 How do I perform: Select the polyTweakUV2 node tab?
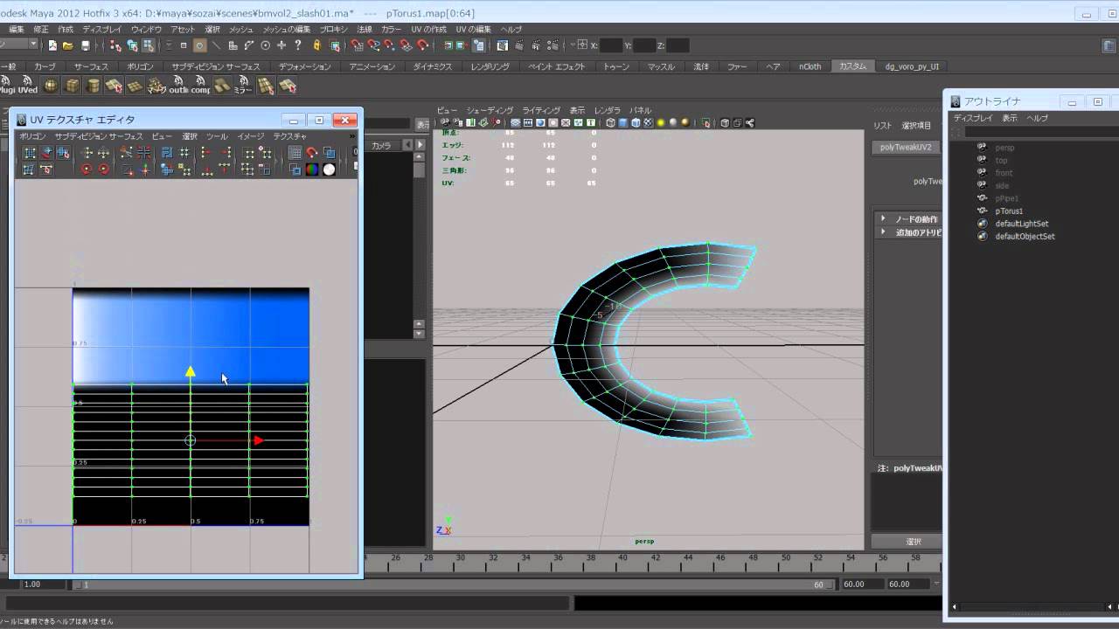click(906, 148)
